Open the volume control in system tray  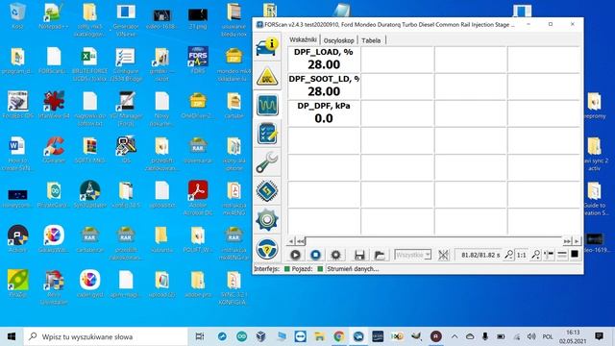point(531,336)
